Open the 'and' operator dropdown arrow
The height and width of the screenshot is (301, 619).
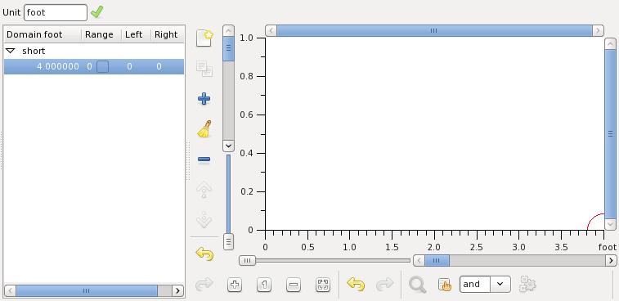[500, 285]
